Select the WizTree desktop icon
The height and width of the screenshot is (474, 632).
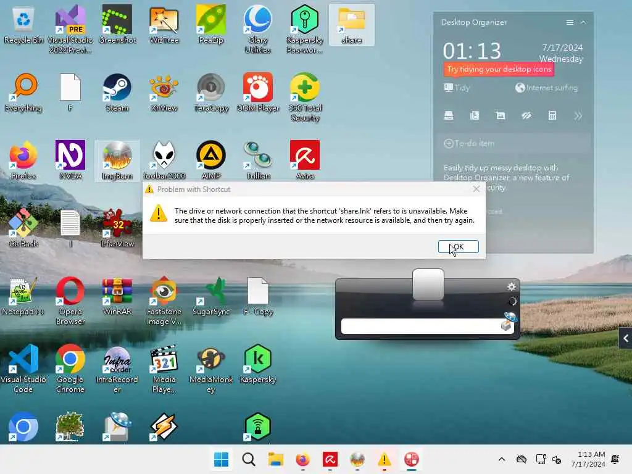[164, 24]
